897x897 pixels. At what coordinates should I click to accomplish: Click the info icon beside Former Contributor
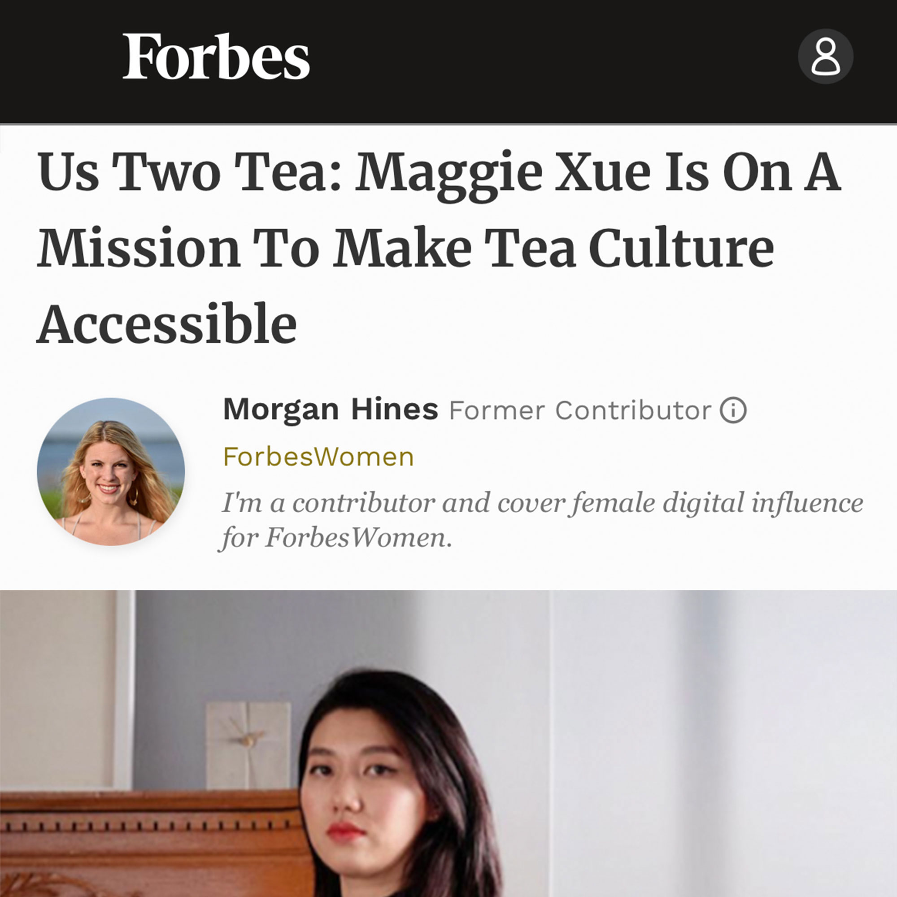(733, 410)
